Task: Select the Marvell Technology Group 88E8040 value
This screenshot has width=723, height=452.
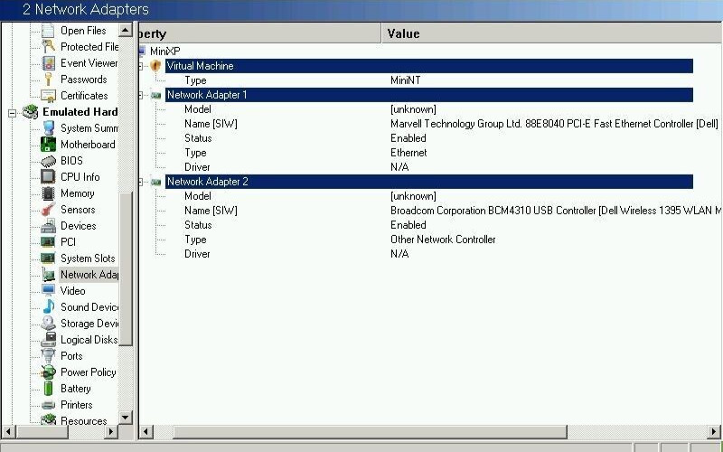Action: (554, 124)
